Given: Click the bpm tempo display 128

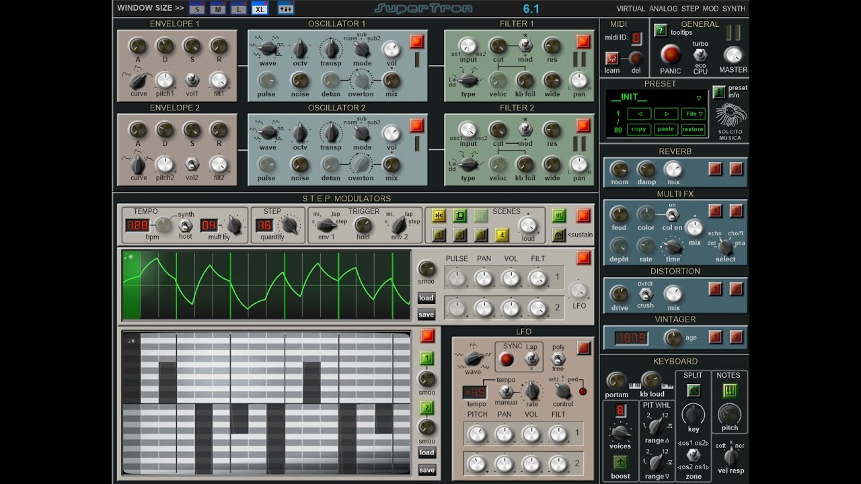Looking at the screenshot, I should coord(137,225).
